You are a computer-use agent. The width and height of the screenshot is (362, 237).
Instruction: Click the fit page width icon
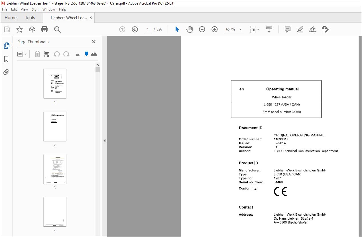pos(253,29)
